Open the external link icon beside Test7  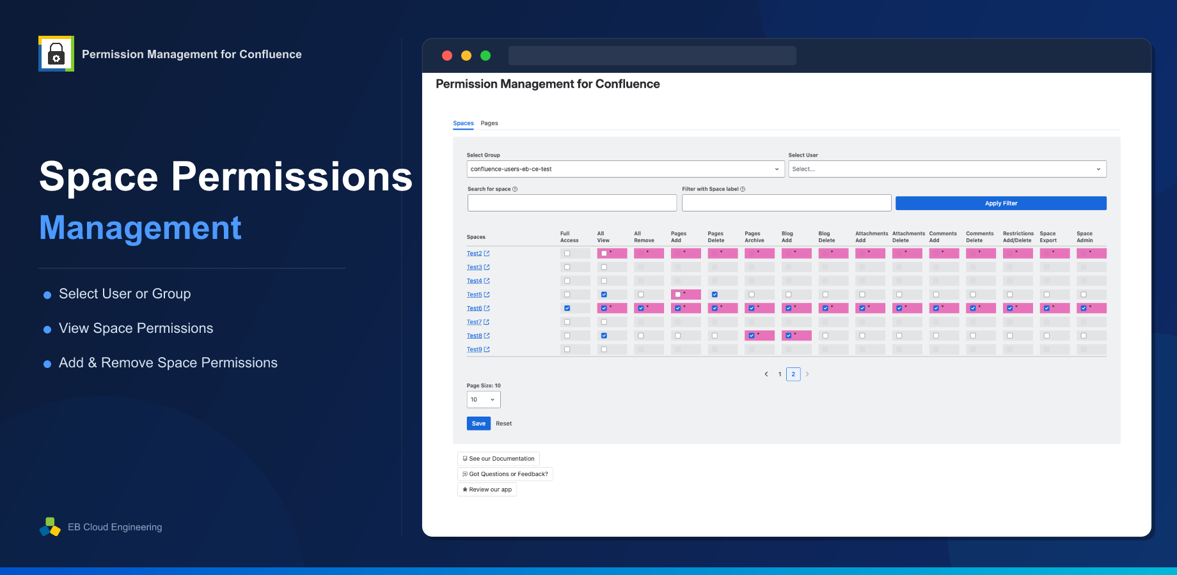(487, 322)
